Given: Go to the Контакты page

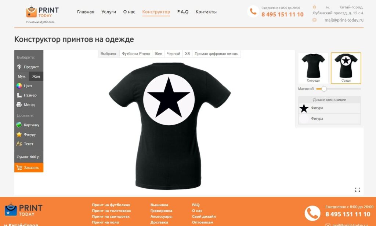Looking at the screenshot, I should [x=206, y=12].
